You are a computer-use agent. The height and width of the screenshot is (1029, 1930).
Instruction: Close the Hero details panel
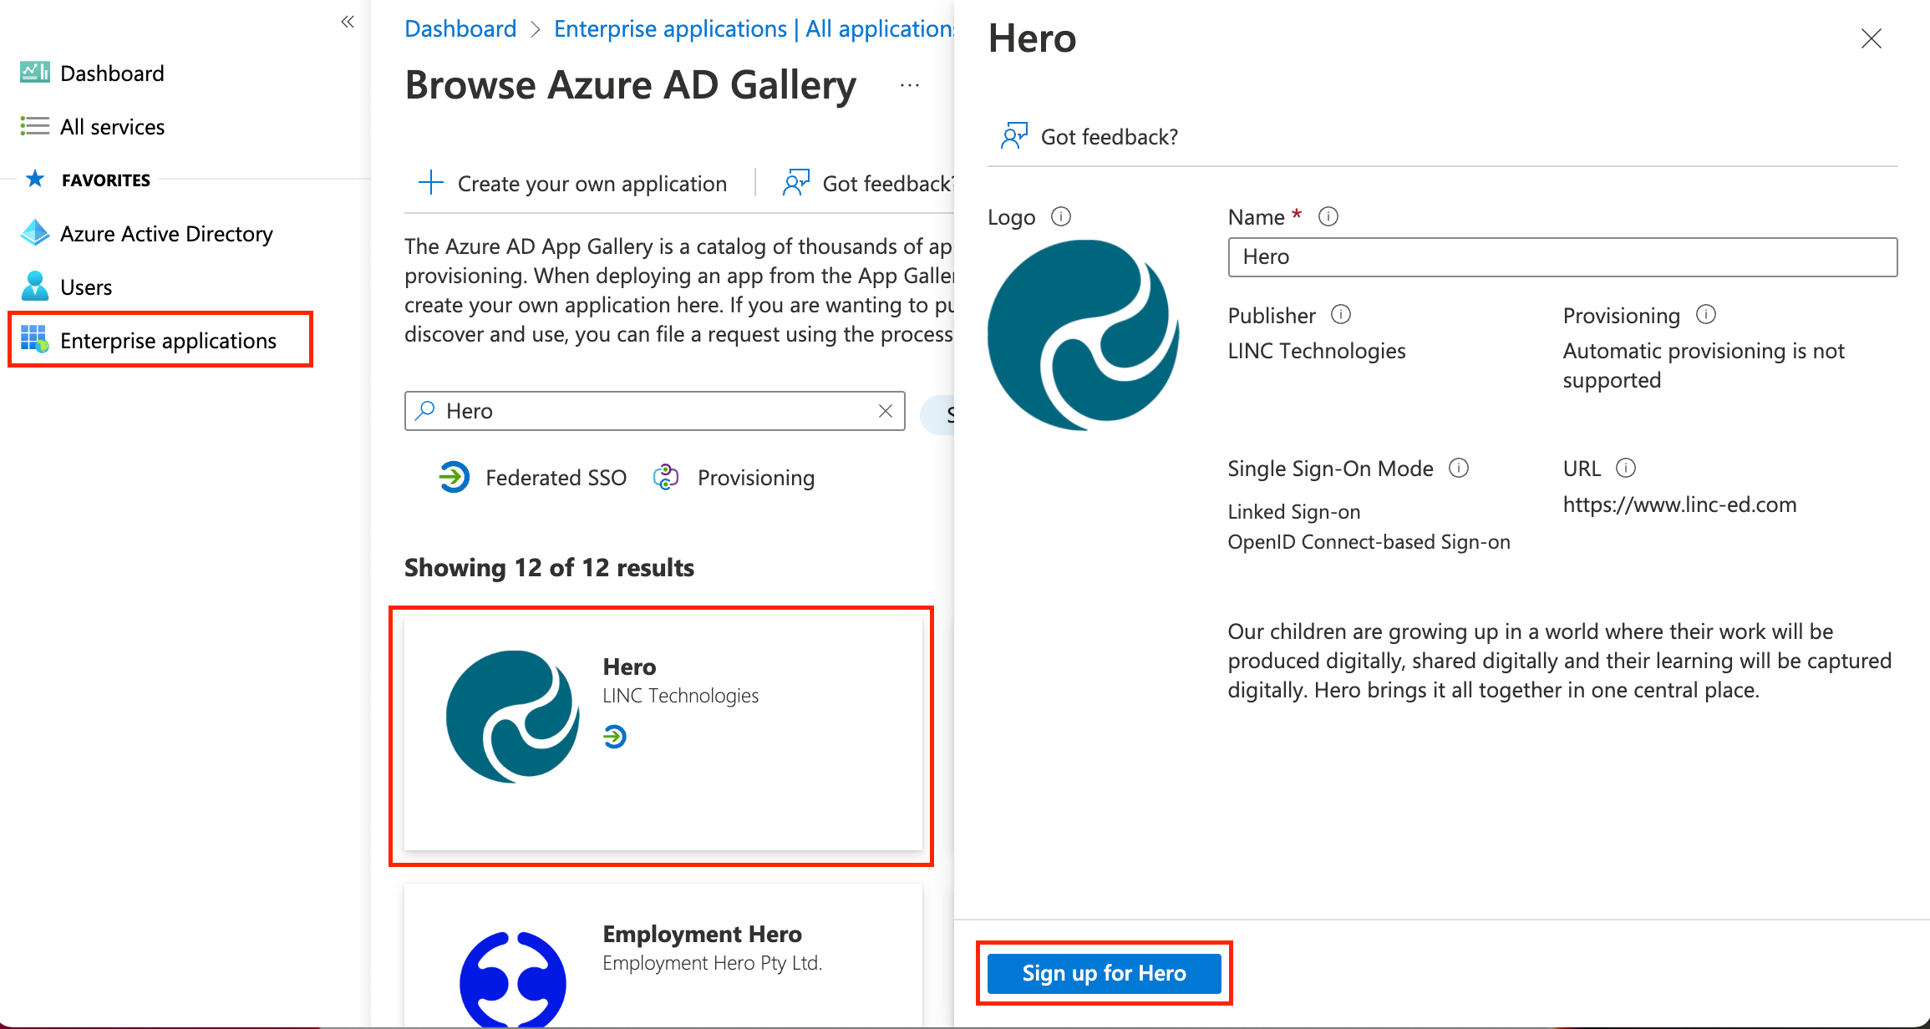click(1872, 38)
